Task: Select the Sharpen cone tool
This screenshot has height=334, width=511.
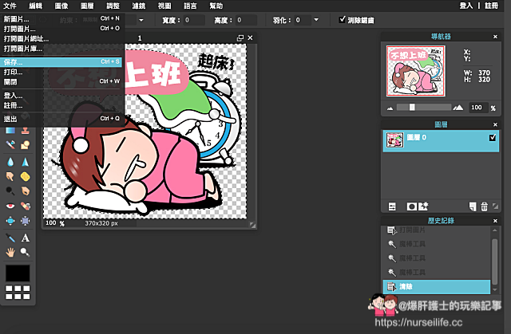Action: pos(25,162)
